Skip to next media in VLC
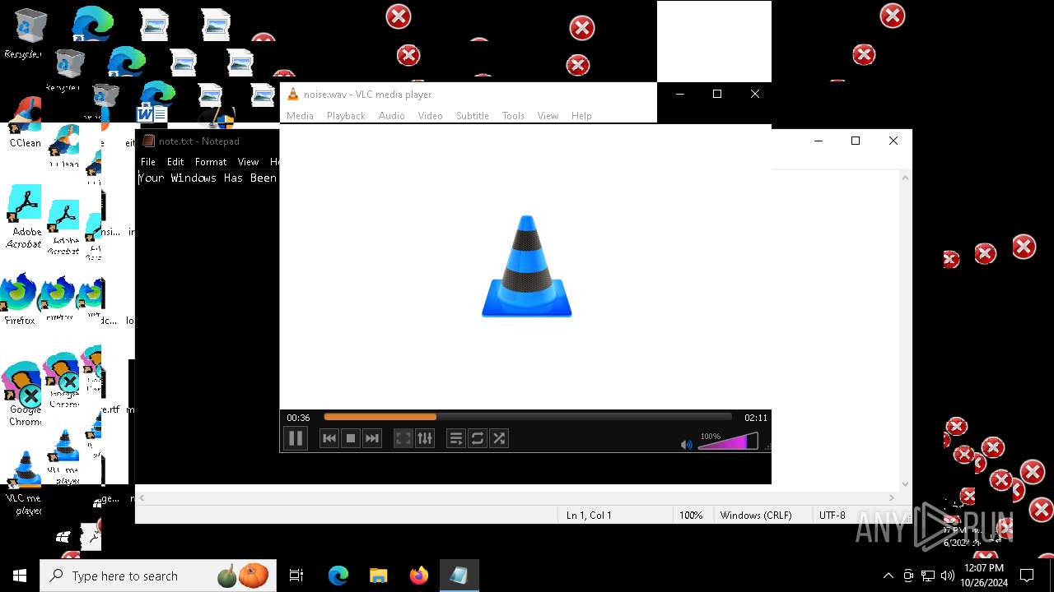 tap(372, 438)
